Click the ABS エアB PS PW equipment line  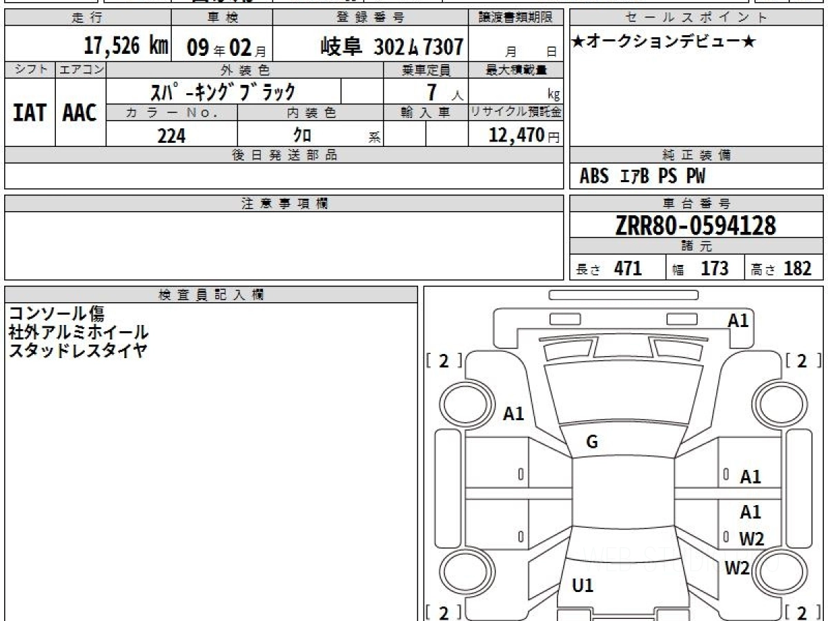pos(642,177)
